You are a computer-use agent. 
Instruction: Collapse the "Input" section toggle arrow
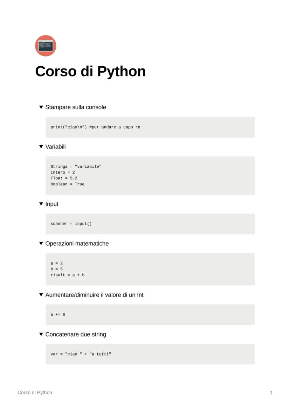click(x=41, y=204)
